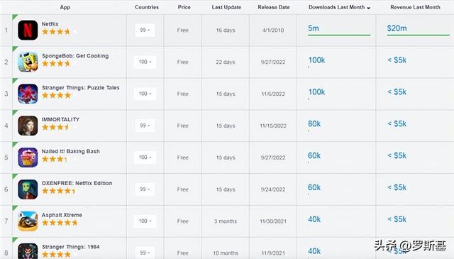The height and width of the screenshot is (259, 454).
Task: Expand SpongeBob's 100 countries dropdown
Action: (x=145, y=62)
